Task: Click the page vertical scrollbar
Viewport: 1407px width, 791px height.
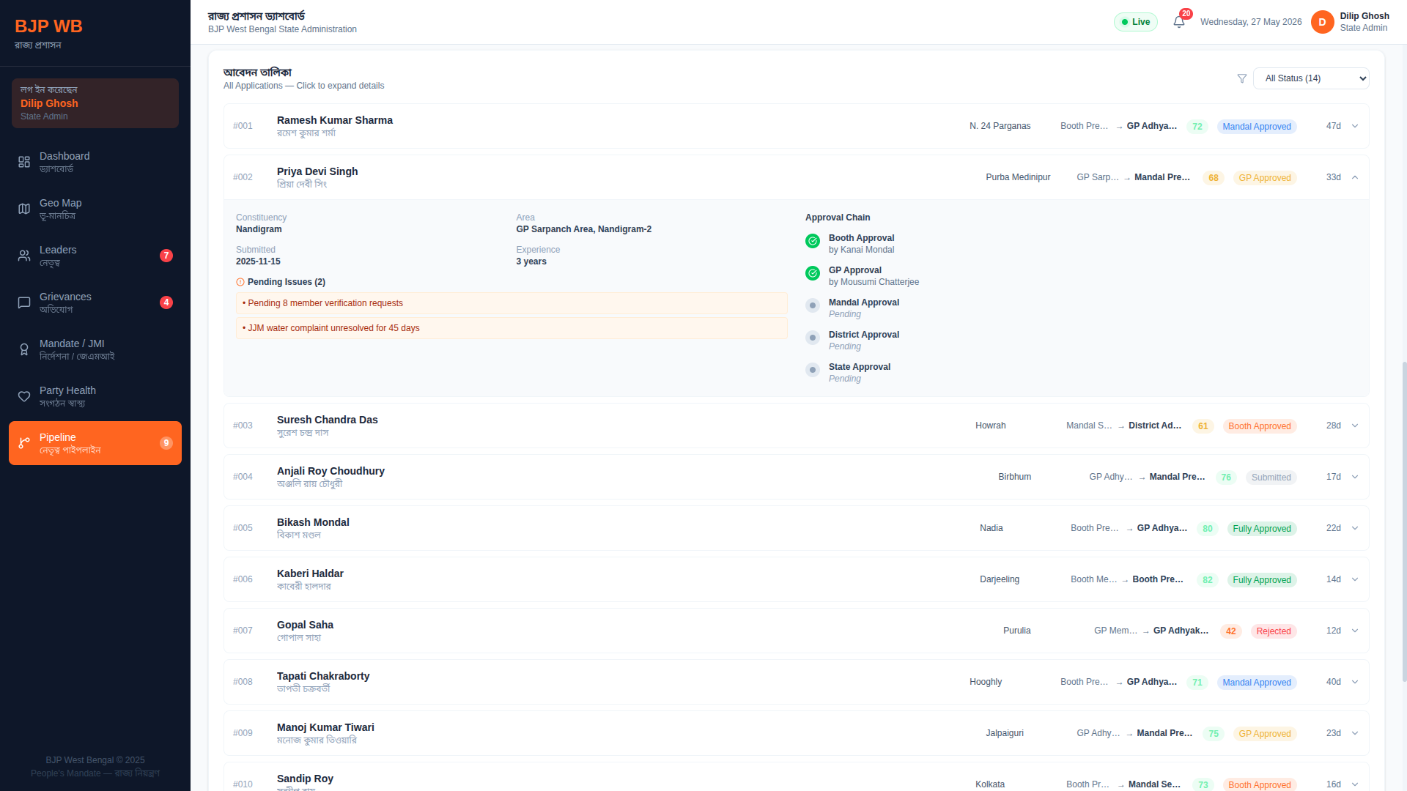Action: pos(1404,521)
